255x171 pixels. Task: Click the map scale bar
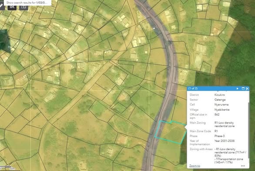pyautogui.click(x=8, y=168)
